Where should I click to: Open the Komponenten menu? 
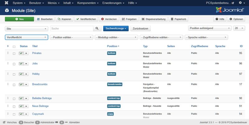click(x=88, y=3)
